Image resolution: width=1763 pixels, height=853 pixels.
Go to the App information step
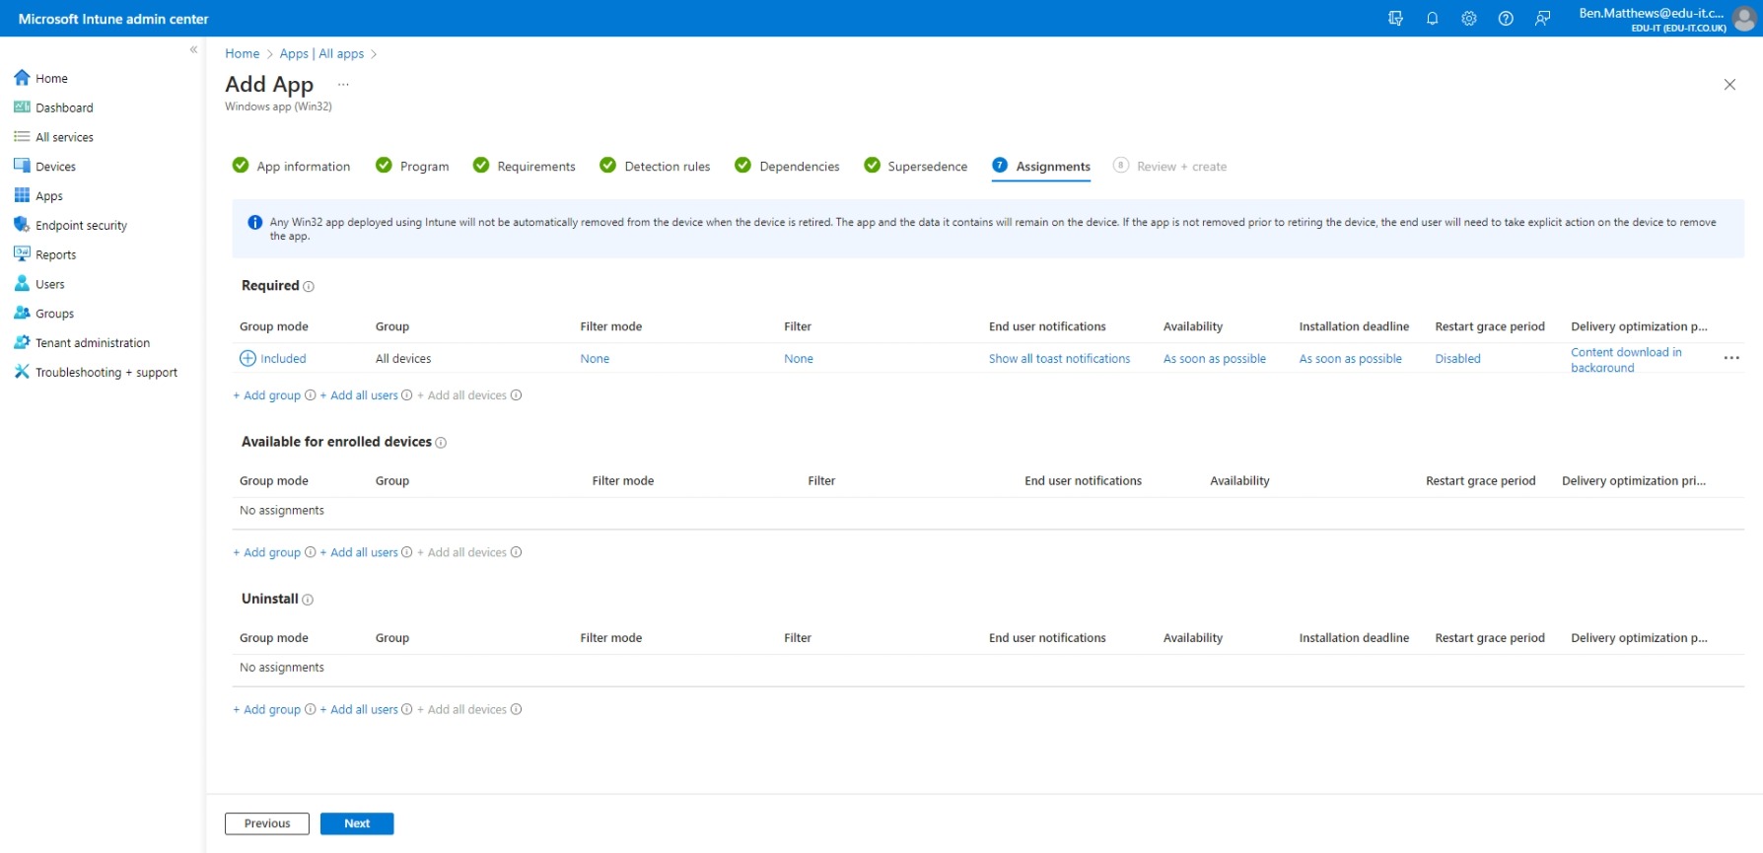click(292, 166)
